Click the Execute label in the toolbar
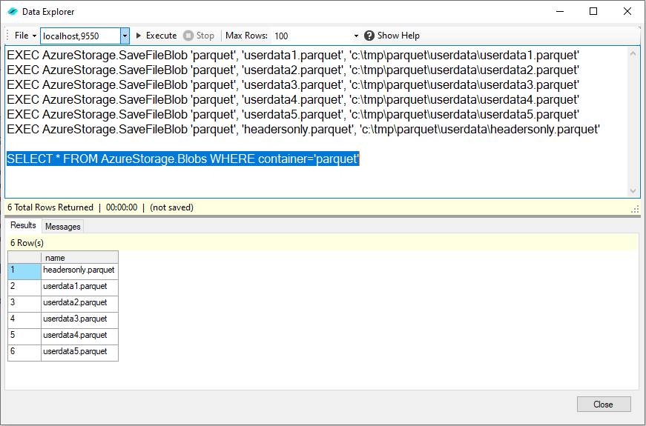This screenshot has width=646, height=426. (162, 36)
